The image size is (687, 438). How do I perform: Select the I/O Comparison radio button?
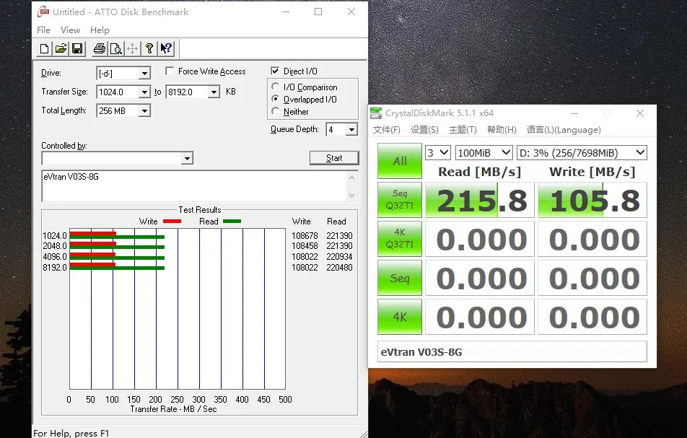[275, 87]
